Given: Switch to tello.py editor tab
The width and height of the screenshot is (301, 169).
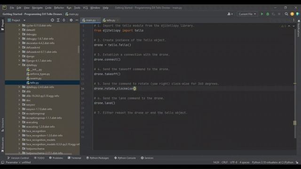Looking at the screenshot, I should click(111, 20).
